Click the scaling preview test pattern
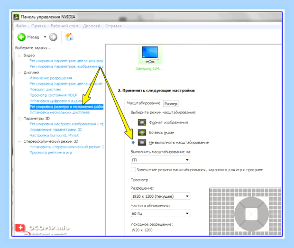The height and width of the screenshot is (248, 294). tap(246, 211)
